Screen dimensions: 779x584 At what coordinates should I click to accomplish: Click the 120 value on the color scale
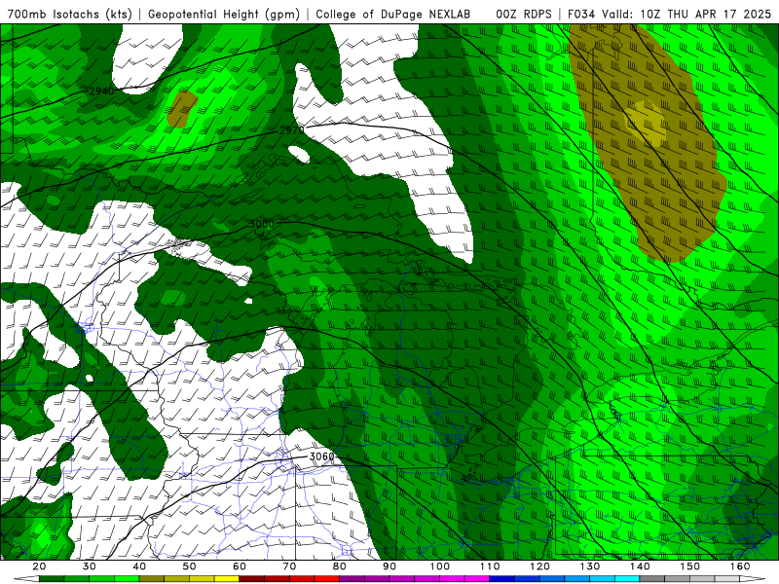pos(539,566)
